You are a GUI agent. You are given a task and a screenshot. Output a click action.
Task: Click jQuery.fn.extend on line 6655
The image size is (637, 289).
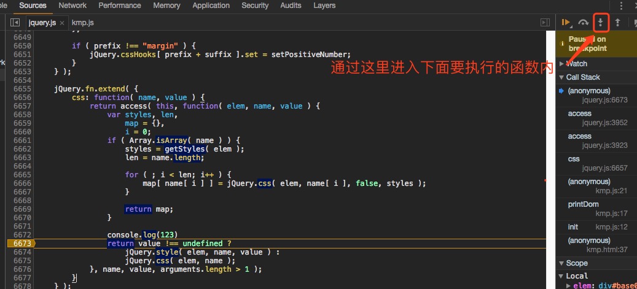coord(89,89)
